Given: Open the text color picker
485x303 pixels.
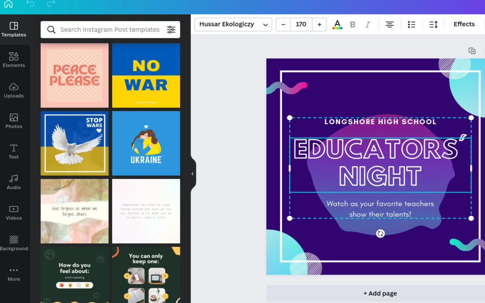Looking at the screenshot, I should (x=337, y=25).
